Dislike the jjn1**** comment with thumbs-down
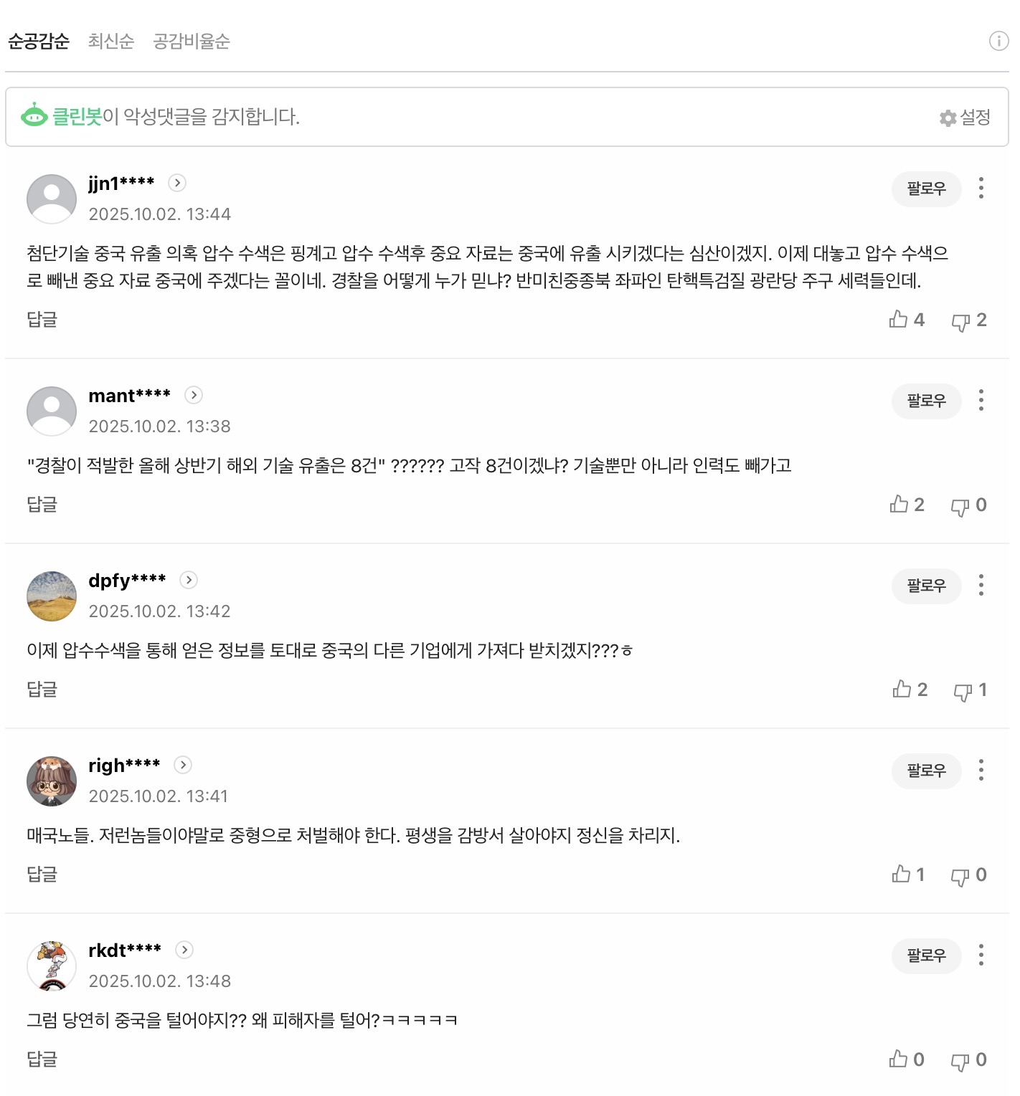The width and height of the screenshot is (1020, 1096). point(960,322)
